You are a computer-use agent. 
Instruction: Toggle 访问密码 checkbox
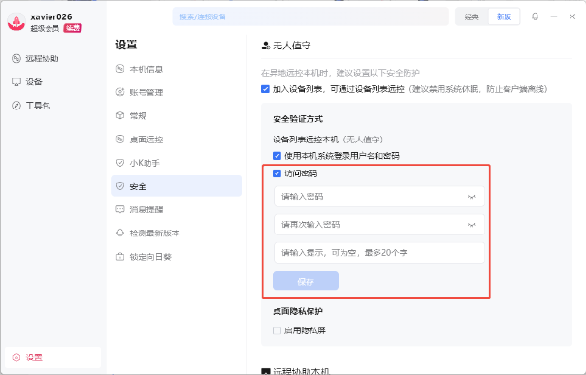coord(277,173)
